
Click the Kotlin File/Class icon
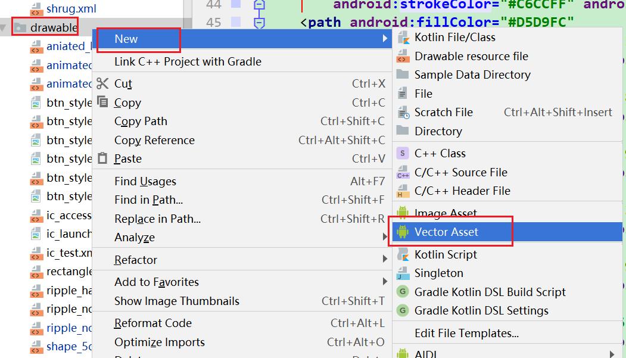(x=403, y=38)
